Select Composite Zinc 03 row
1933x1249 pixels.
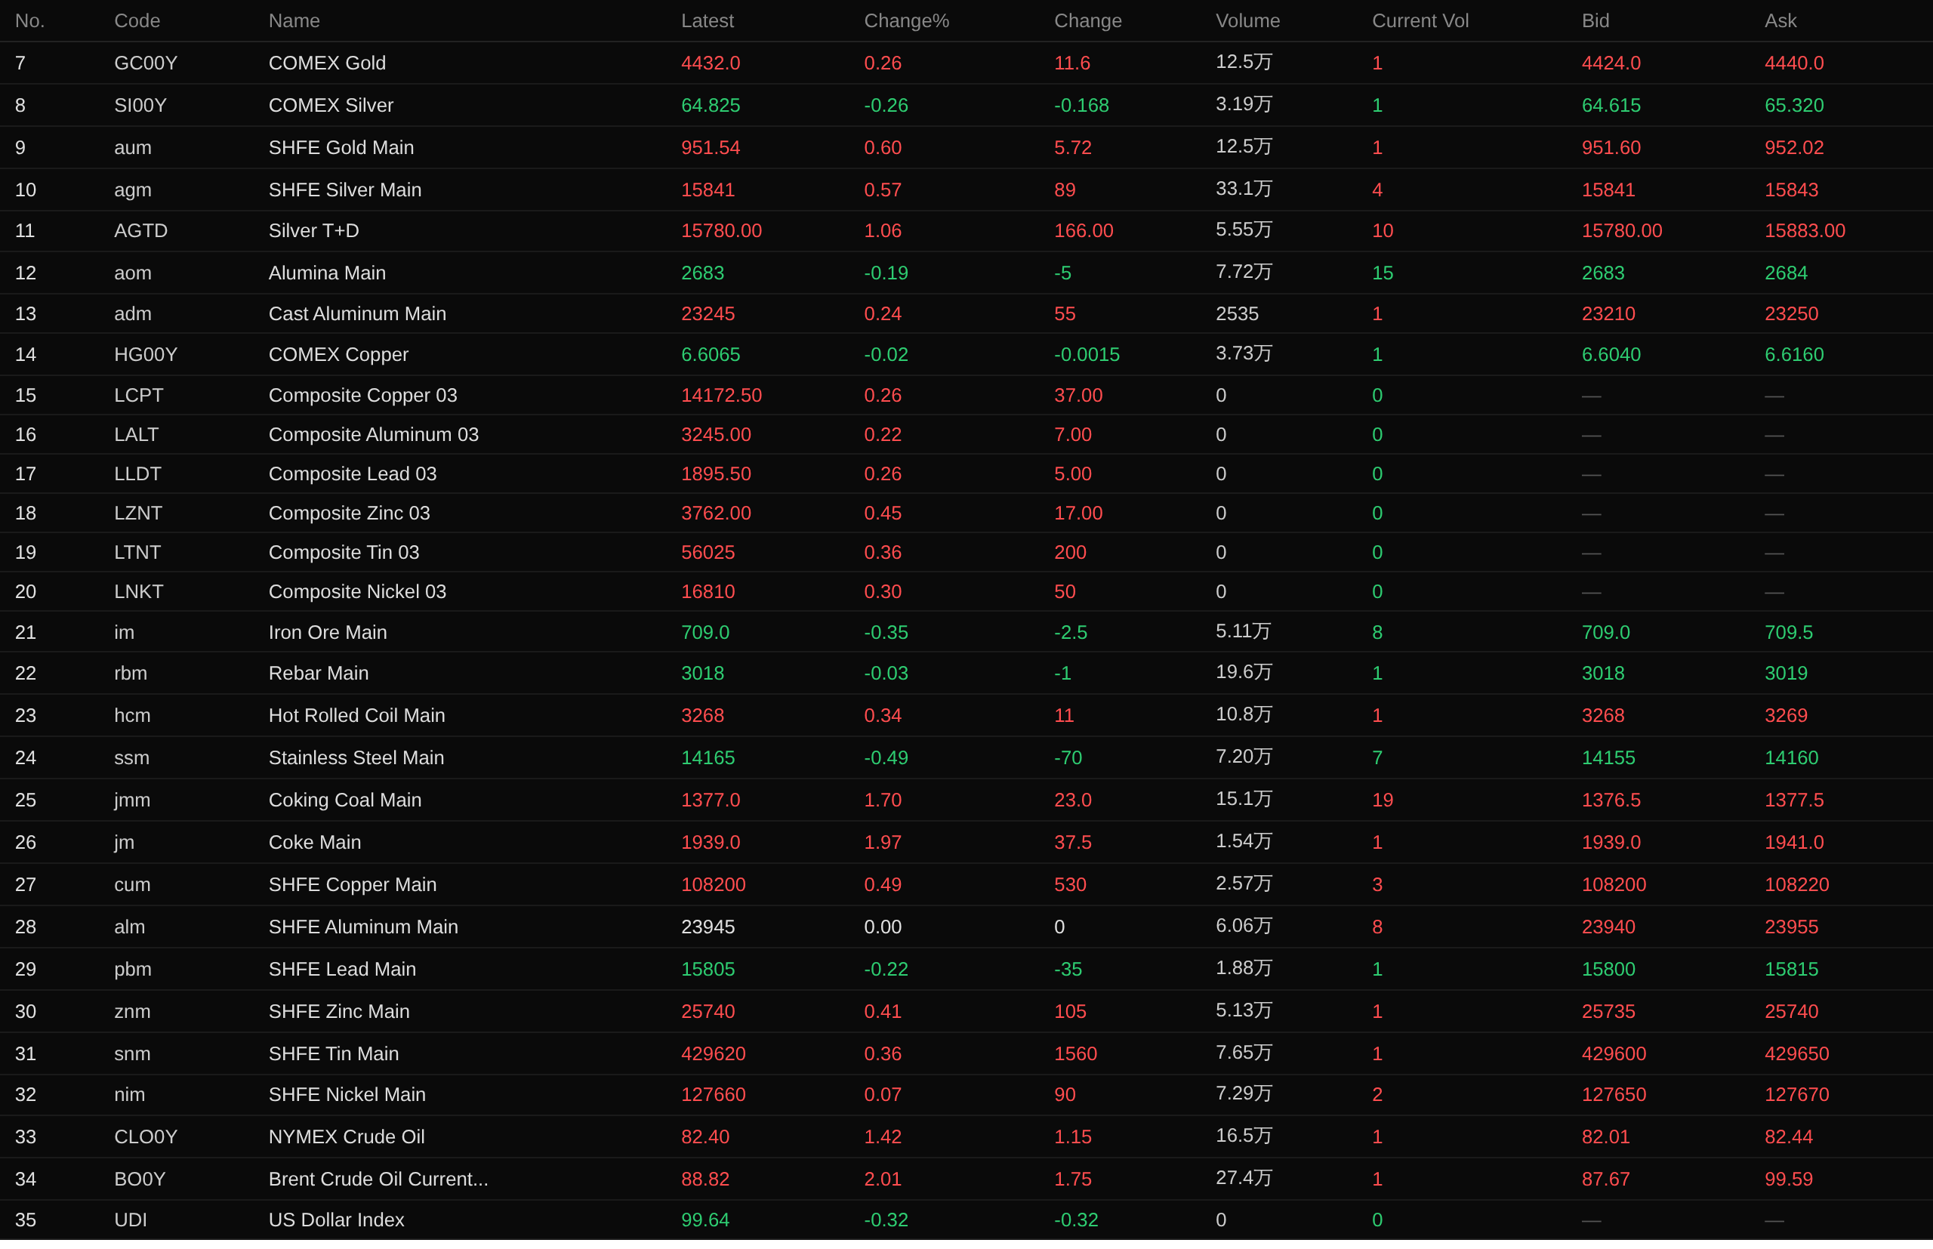[966, 513]
